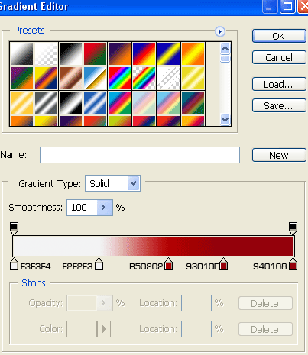Create a preset with the New button
This screenshot has width=308, height=355.
coord(279,155)
